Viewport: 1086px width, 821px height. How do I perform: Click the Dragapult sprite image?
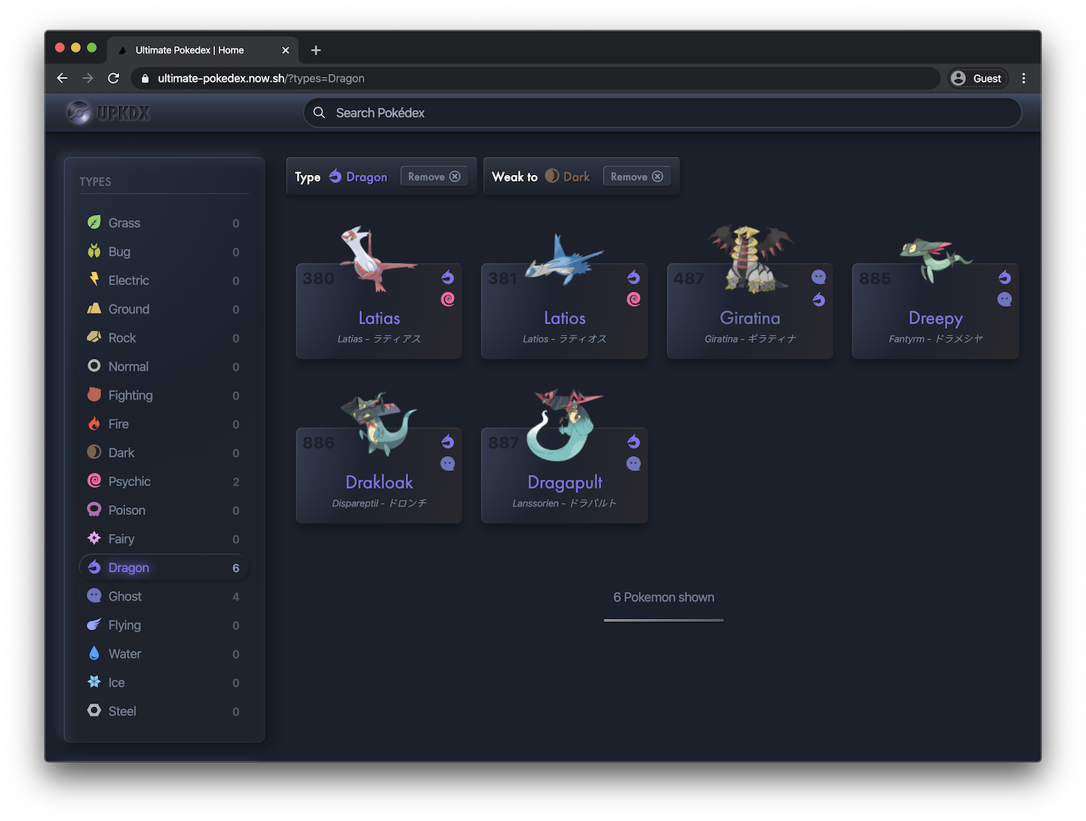[565, 424]
